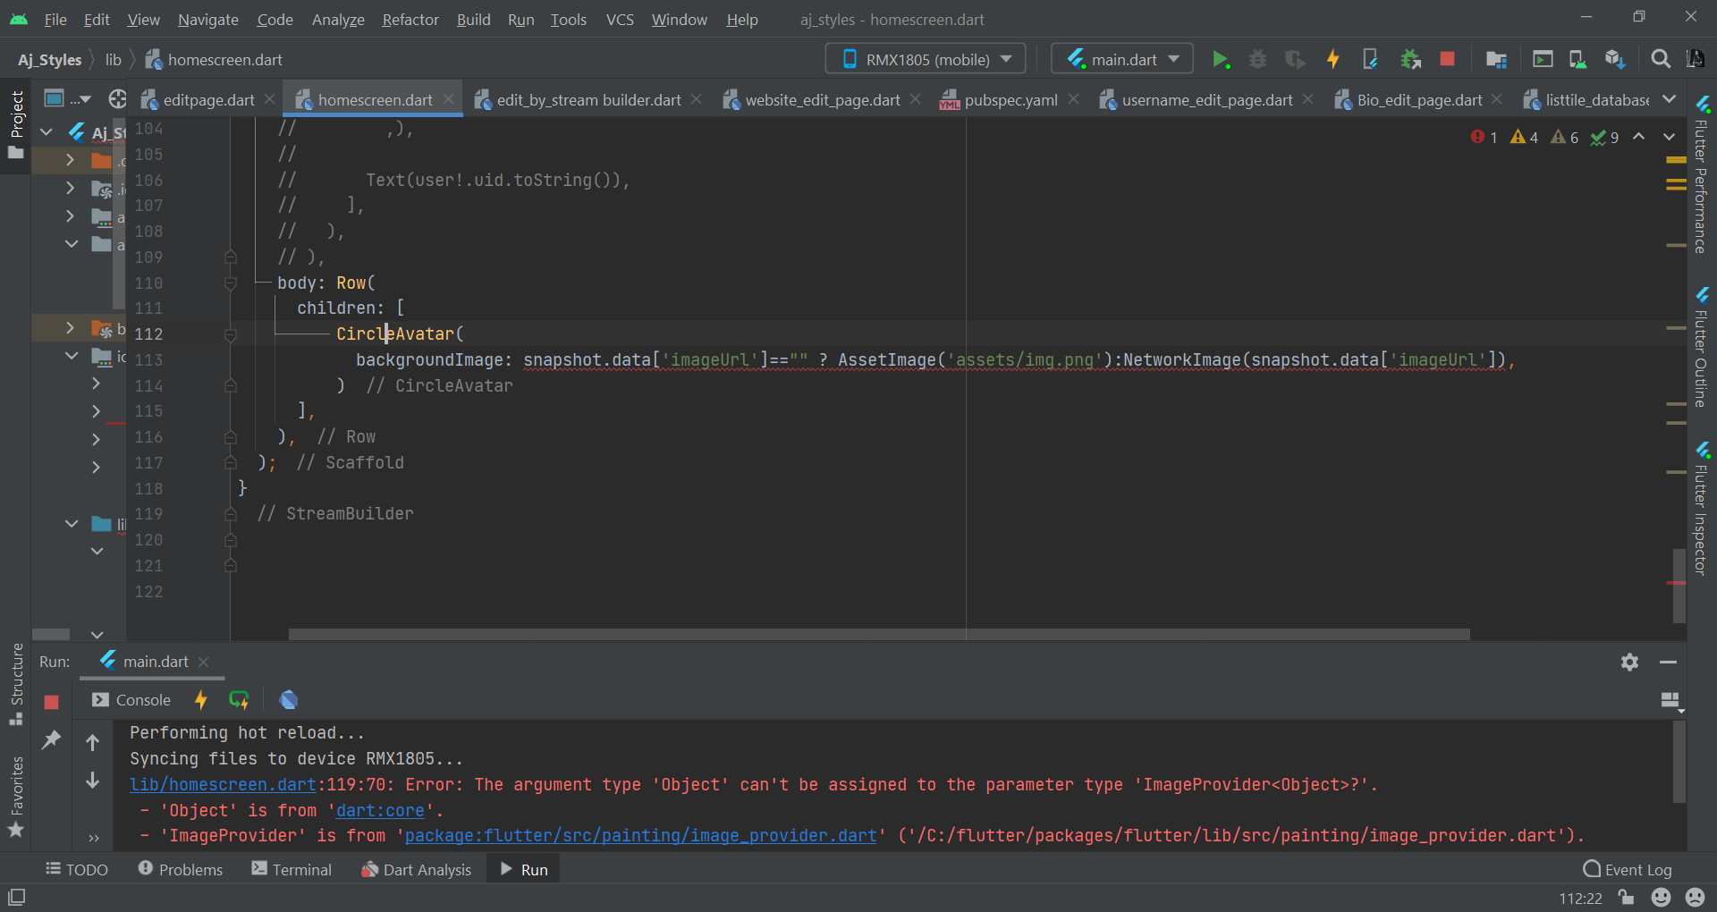The height and width of the screenshot is (912, 1717).
Task: Open the Analyze menu
Action: [337, 19]
